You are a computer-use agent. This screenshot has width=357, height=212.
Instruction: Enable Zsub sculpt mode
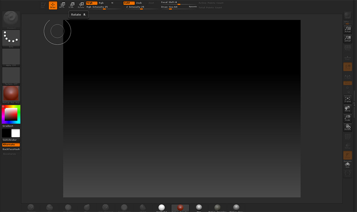point(139,3)
